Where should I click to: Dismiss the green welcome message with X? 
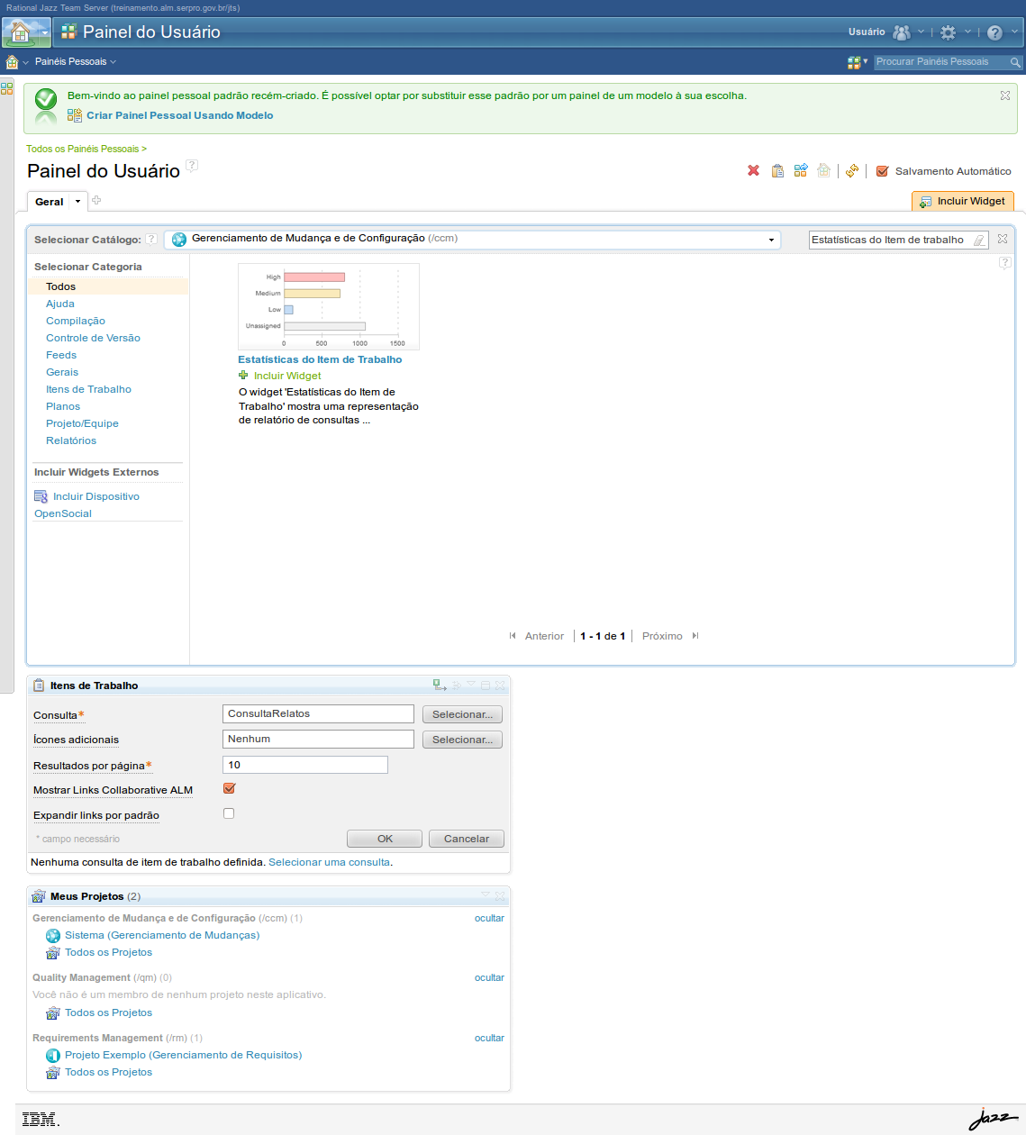pyautogui.click(x=1005, y=95)
